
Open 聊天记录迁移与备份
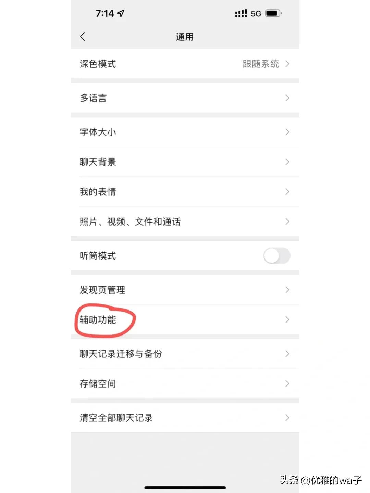click(185, 354)
